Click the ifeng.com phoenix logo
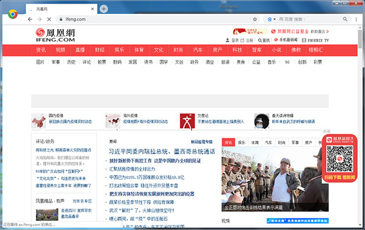365x230 pixels. 55,35
